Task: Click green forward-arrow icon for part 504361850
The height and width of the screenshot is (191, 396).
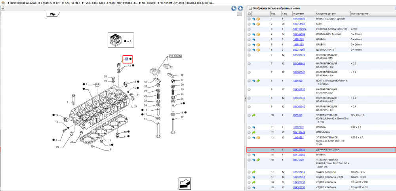Action: 253,172
